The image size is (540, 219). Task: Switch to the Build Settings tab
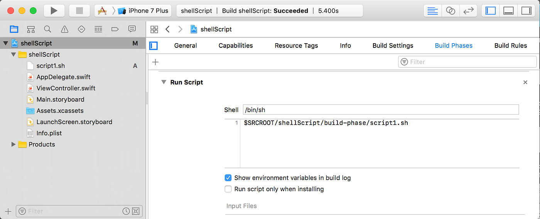click(x=393, y=45)
